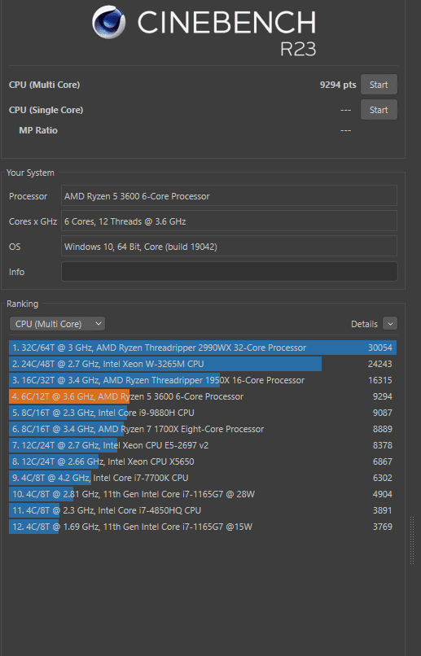Select the Intel Core i9-9880H ranking row

click(x=203, y=413)
